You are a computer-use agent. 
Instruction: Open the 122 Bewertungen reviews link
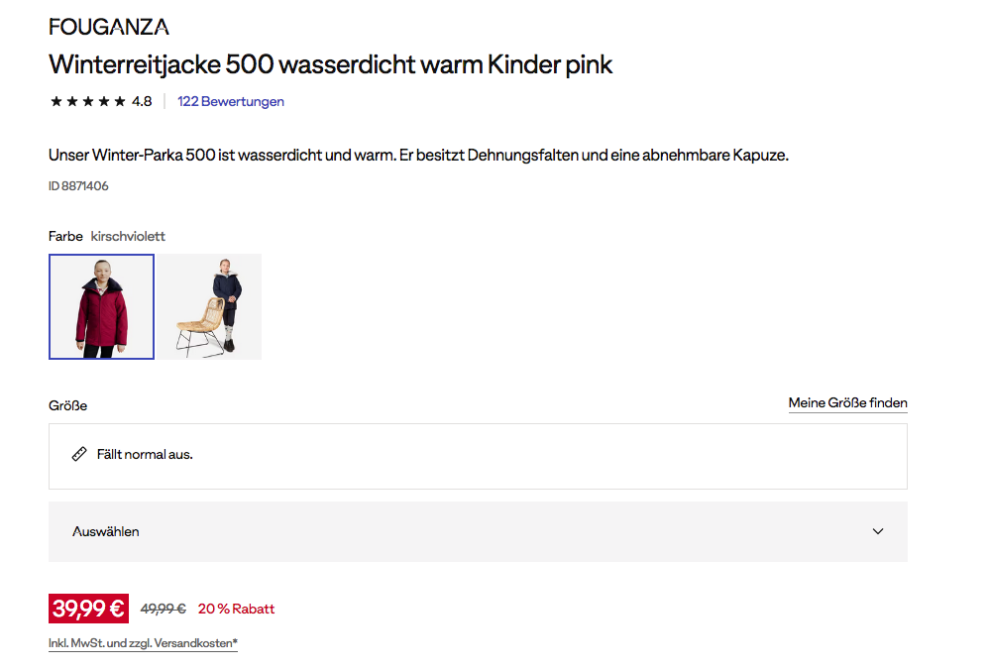pos(230,101)
